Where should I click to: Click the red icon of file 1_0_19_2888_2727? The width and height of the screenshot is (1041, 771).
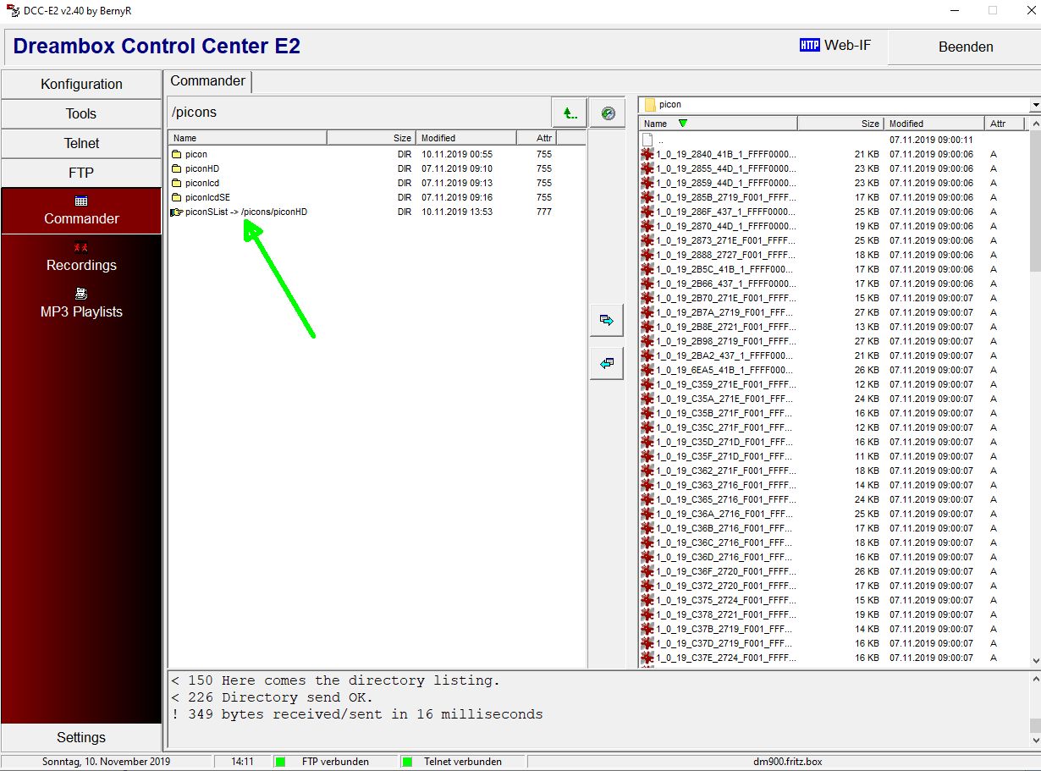pyautogui.click(x=647, y=255)
